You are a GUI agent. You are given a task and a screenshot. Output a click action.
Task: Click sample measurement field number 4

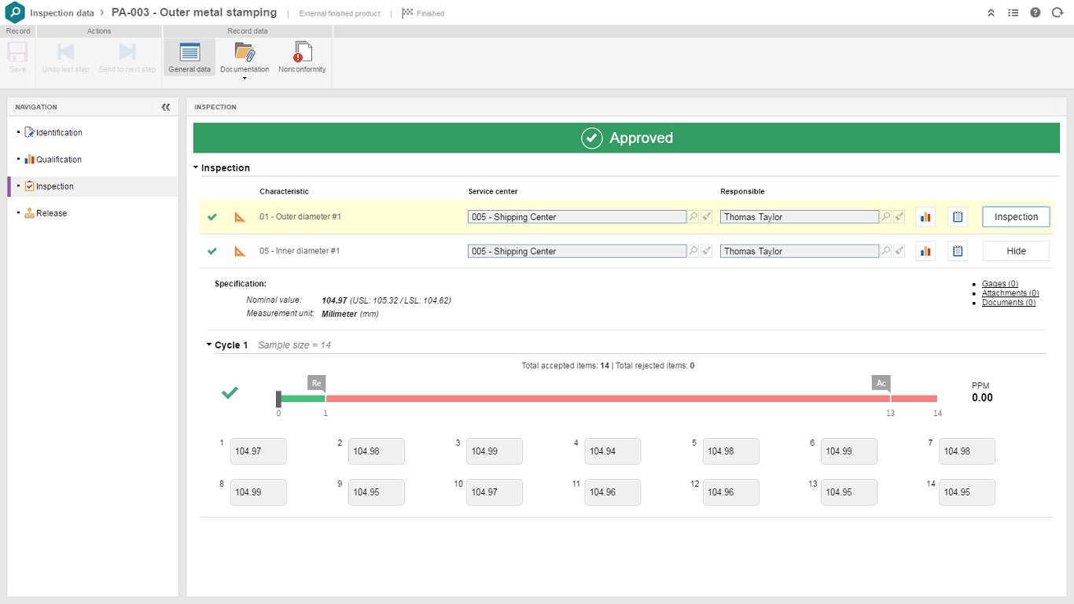(612, 451)
